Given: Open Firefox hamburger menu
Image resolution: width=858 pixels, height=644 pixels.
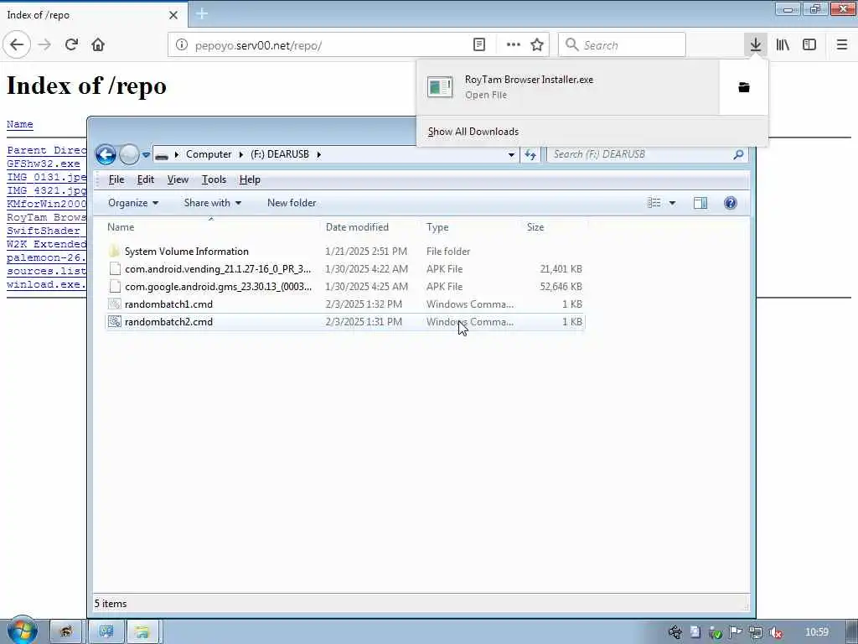Looking at the screenshot, I should (x=841, y=44).
